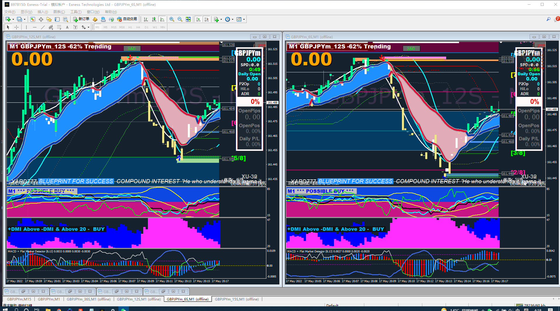Switch to the GBPJPYm_36S,M1 (offline) tab
This screenshot has width=560, height=311.
tap(89, 299)
